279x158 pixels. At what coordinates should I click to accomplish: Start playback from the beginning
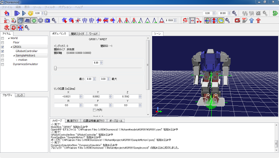tap(17, 13)
